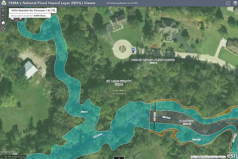Expand the bottom attribute table handle
This screenshot has height=159, width=238.
tap(119, 158)
